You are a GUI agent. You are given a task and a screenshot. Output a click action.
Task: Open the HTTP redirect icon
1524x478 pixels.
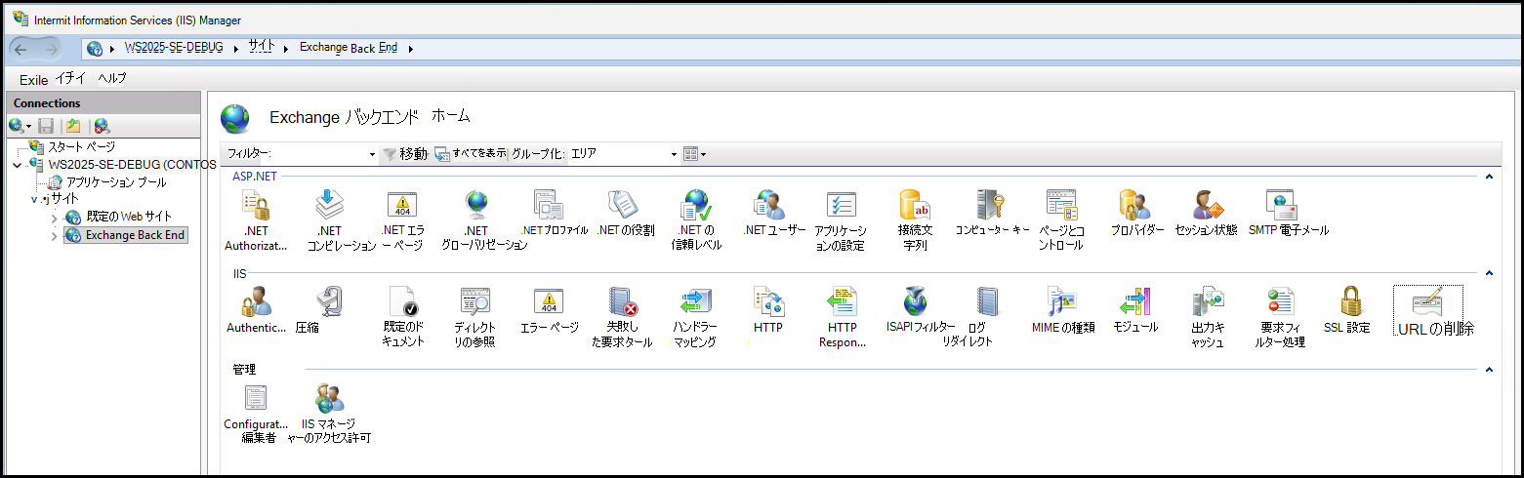(x=769, y=301)
